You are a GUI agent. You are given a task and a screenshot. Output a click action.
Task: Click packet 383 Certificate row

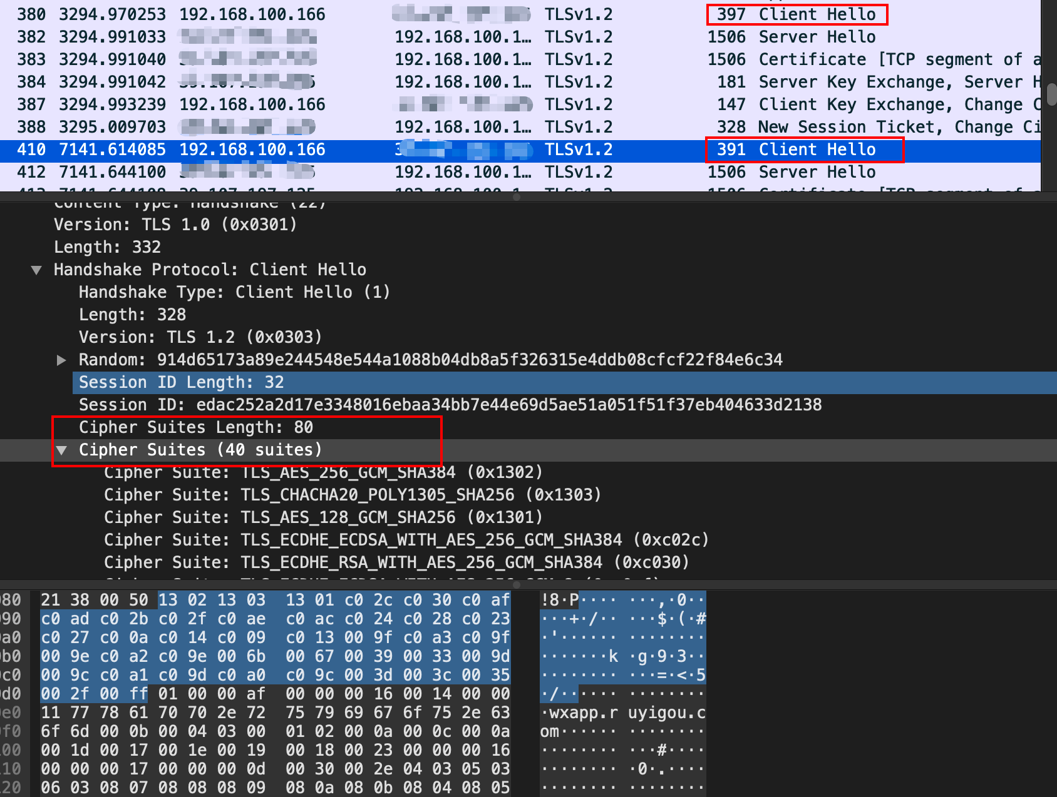pyautogui.click(x=438, y=59)
